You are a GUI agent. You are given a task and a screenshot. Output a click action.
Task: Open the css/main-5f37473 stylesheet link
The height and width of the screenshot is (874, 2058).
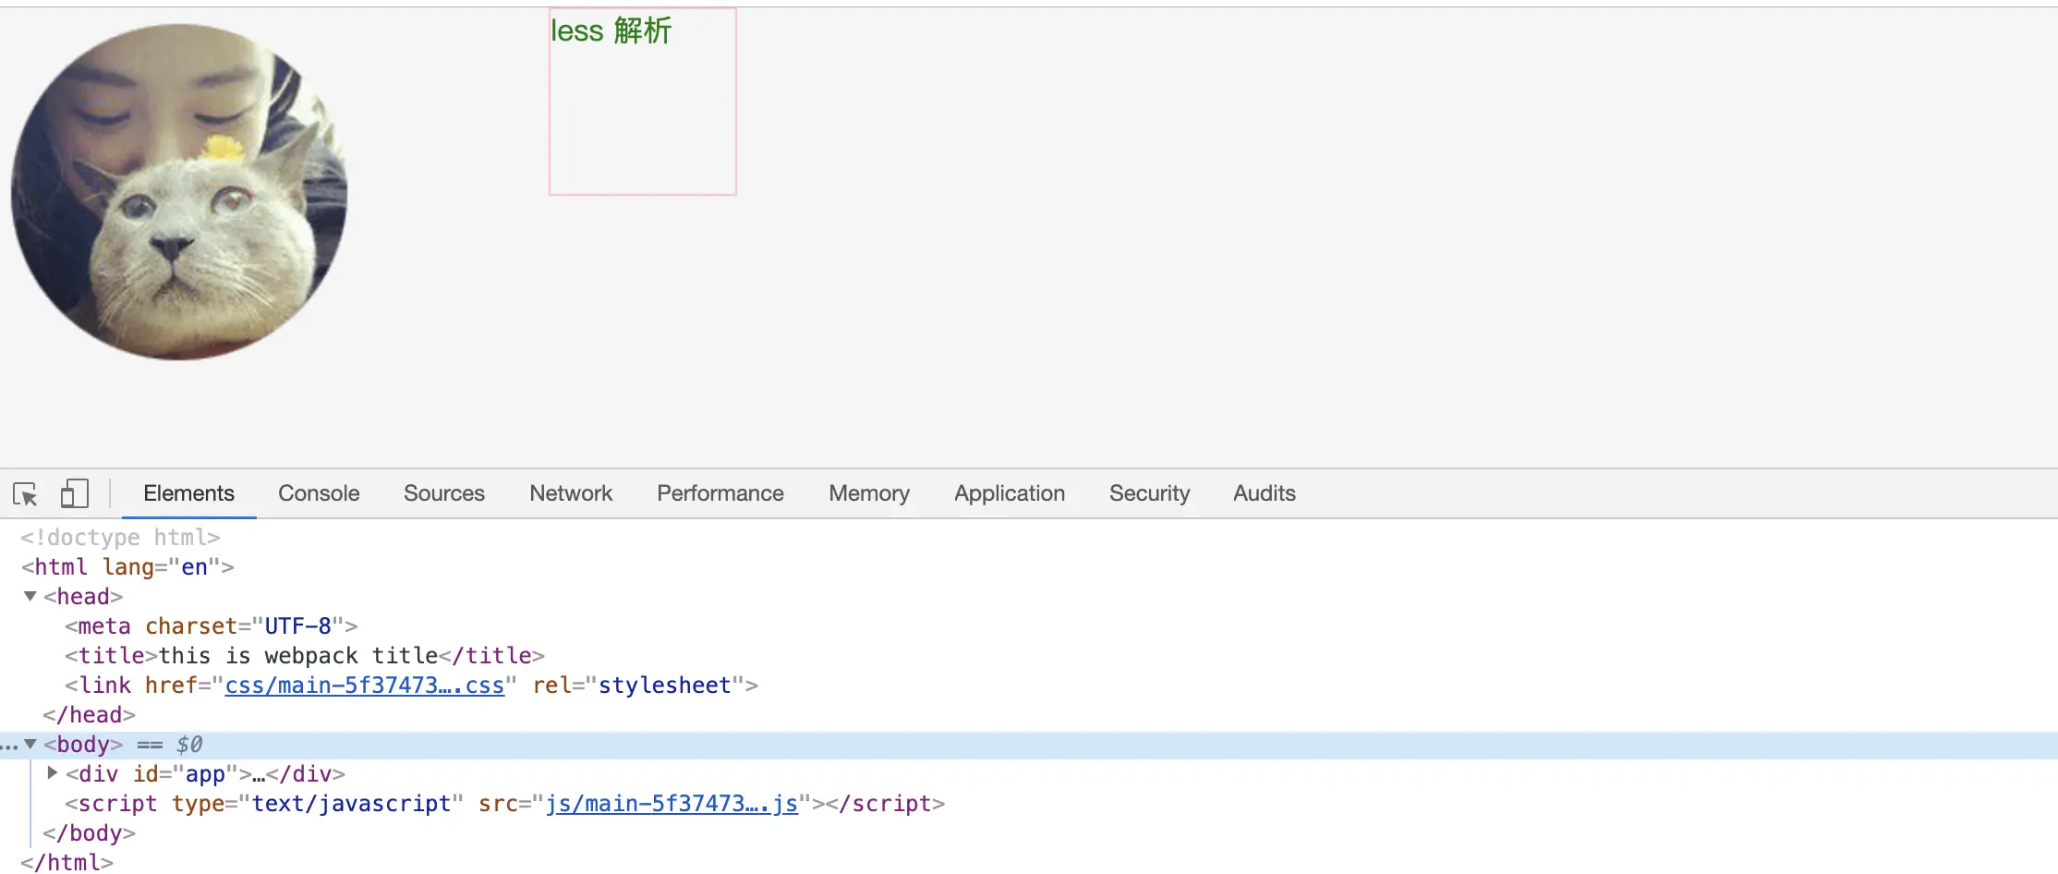pyautogui.click(x=365, y=686)
